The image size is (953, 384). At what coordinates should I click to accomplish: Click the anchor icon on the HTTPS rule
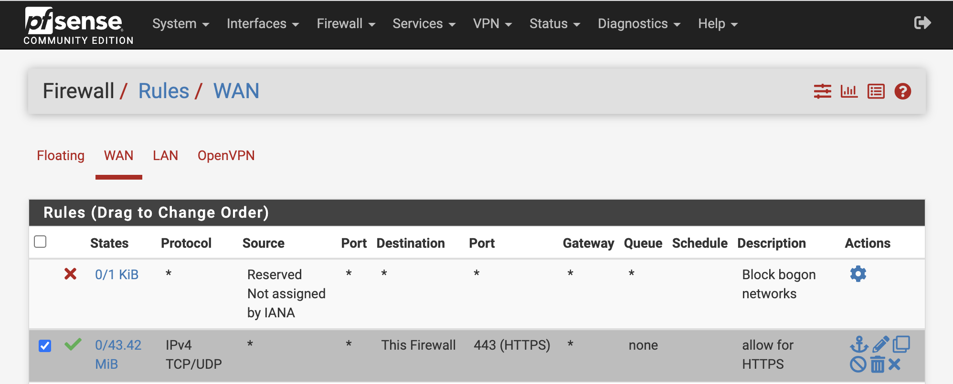click(859, 345)
